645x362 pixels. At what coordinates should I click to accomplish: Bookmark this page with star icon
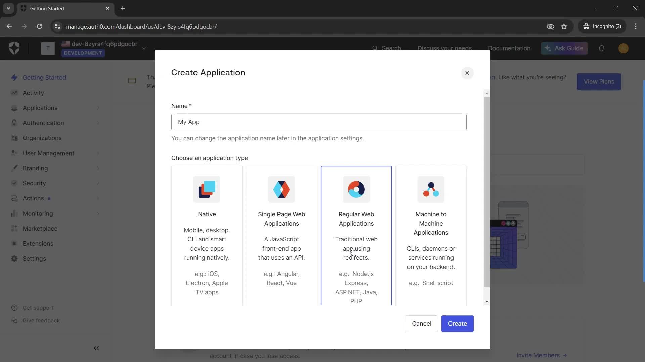[x=564, y=26]
